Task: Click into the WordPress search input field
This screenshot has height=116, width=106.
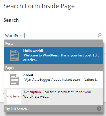Action: point(53,36)
